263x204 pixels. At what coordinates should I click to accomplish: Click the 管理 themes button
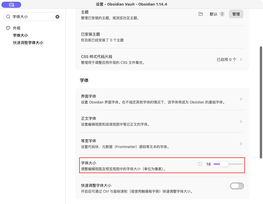pos(236,14)
